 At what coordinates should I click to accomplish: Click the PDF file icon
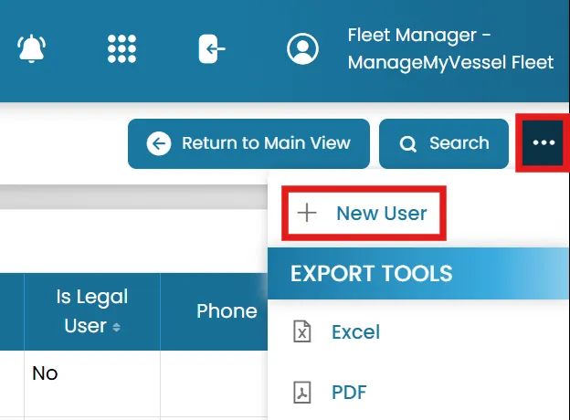click(302, 392)
